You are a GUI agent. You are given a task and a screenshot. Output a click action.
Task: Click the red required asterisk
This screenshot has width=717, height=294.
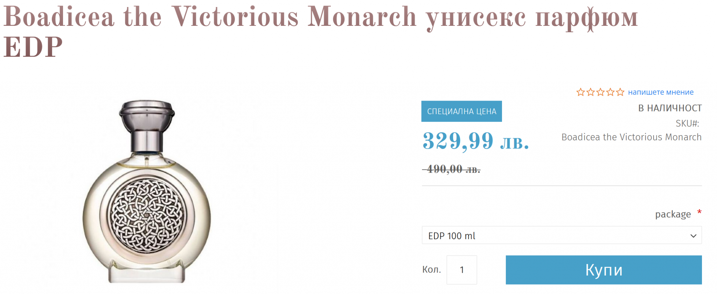tap(699, 212)
